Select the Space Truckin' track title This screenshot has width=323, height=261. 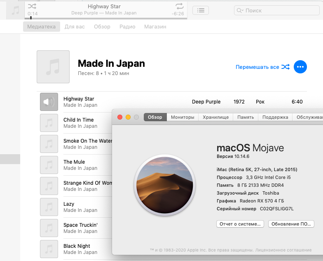click(81, 225)
